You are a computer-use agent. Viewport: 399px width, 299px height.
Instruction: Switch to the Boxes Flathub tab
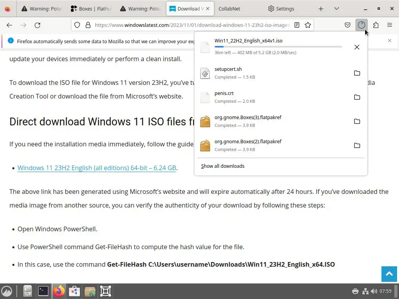click(91, 9)
